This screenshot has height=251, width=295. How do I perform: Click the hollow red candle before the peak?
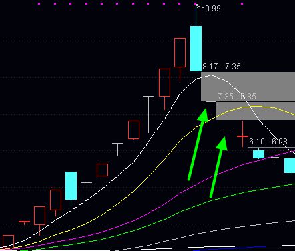pos(180,53)
